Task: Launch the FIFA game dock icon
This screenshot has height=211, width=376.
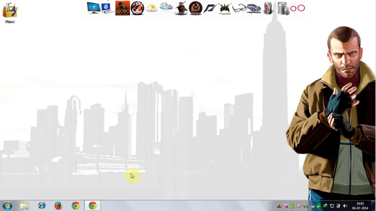Action: point(137,8)
